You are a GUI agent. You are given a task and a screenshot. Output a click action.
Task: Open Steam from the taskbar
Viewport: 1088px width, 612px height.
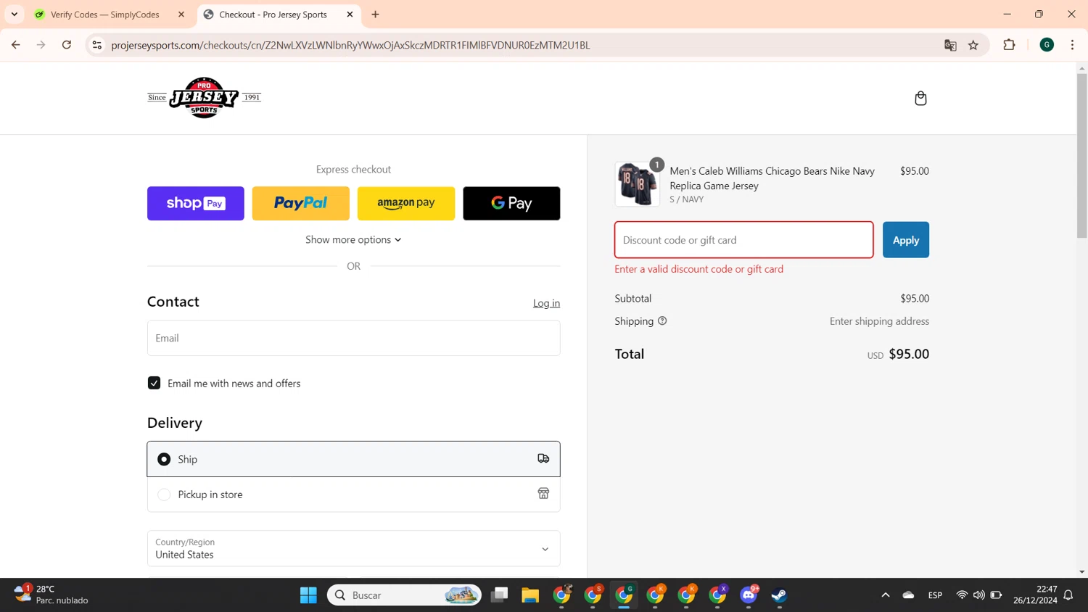pos(780,595)
